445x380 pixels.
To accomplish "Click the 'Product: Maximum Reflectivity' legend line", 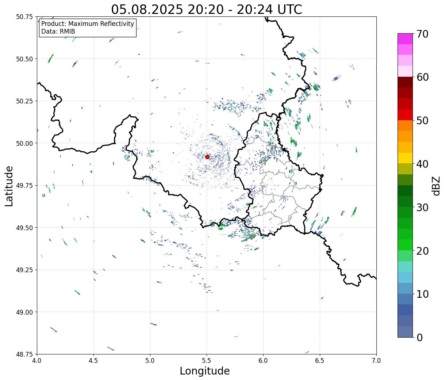I will [88, 24].
